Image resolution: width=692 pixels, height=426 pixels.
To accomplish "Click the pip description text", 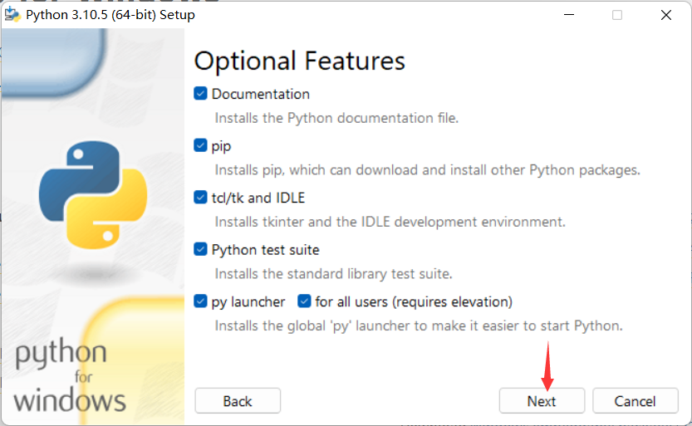I will [x=427, y=170].
